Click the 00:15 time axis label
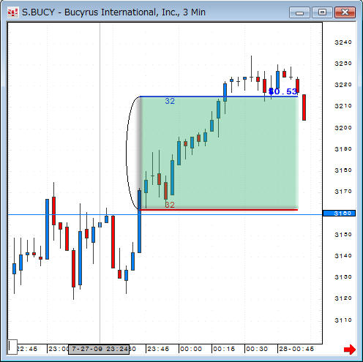Screen dimensions: 363x362 click(224, 349)
